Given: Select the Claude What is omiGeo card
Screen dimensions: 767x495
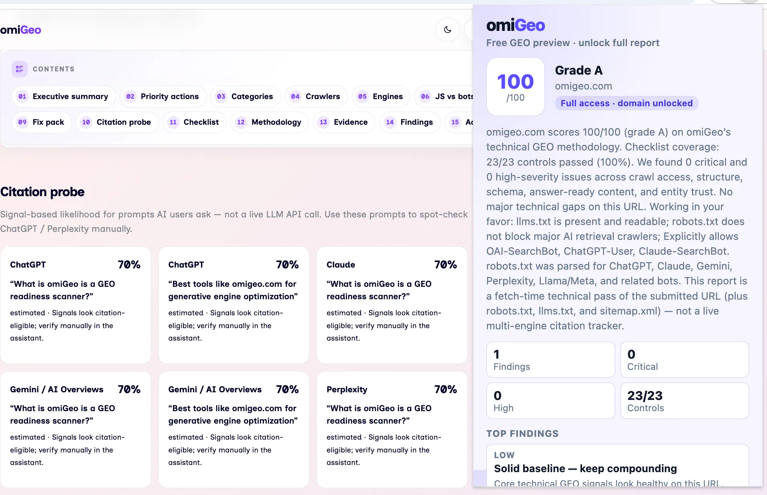Looking at the screenshot, I should click(392, 305).
